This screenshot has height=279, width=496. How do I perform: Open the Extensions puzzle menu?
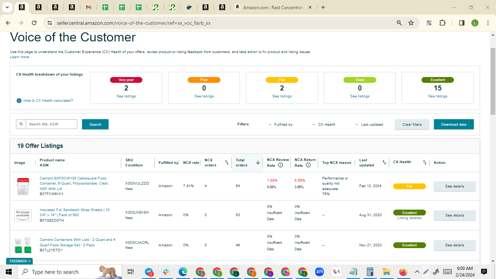click(x=442, y=23)
